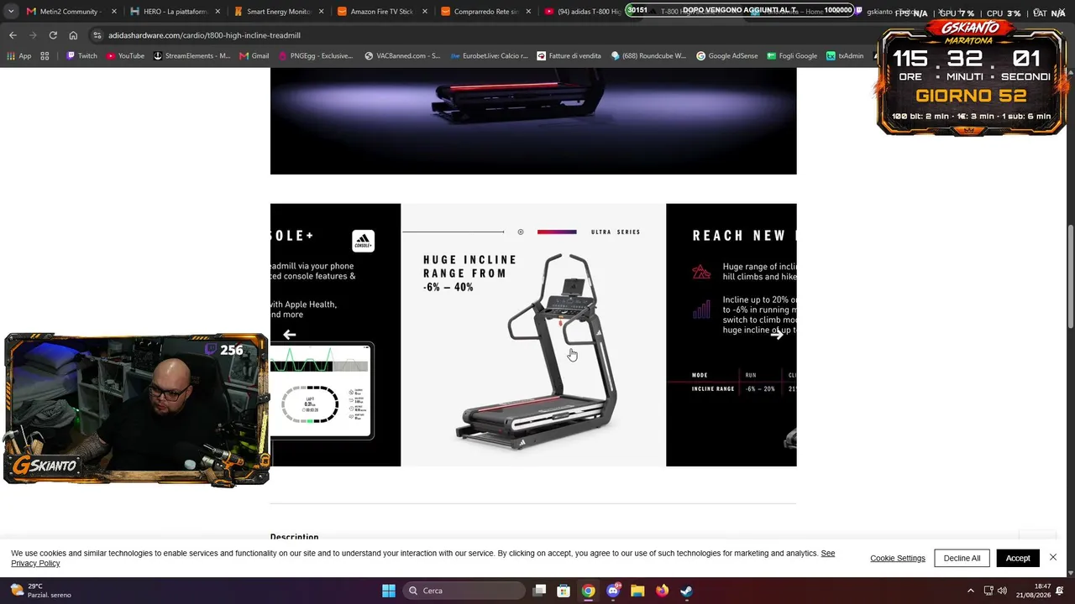
Task: Open the Fatture di vendita bookmark
Action: [x=569, y=56]
